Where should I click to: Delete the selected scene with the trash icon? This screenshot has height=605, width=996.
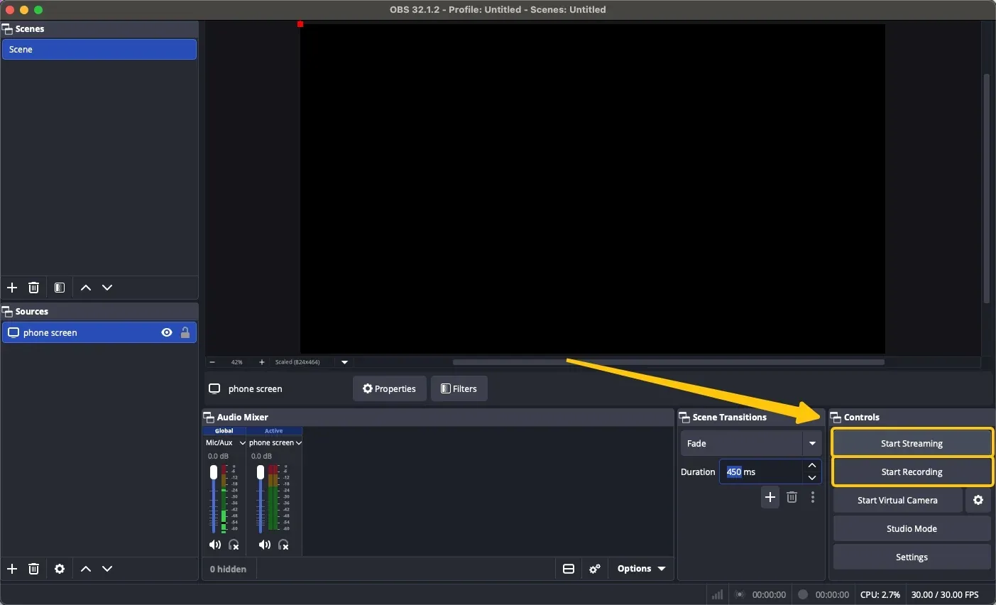pos(33,288)
